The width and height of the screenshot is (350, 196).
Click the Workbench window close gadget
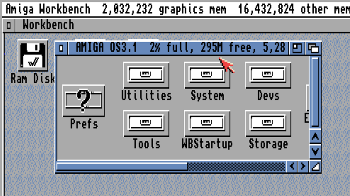9,25
